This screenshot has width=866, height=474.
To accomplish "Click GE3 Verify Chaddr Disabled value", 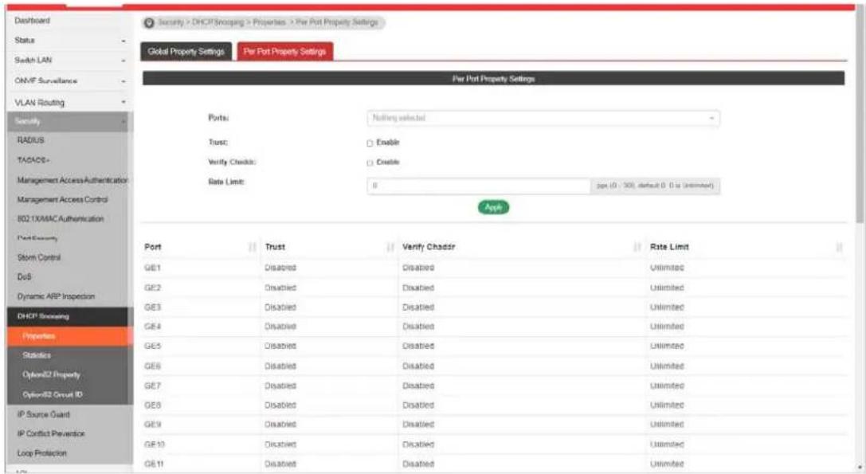I will [418, 308].
